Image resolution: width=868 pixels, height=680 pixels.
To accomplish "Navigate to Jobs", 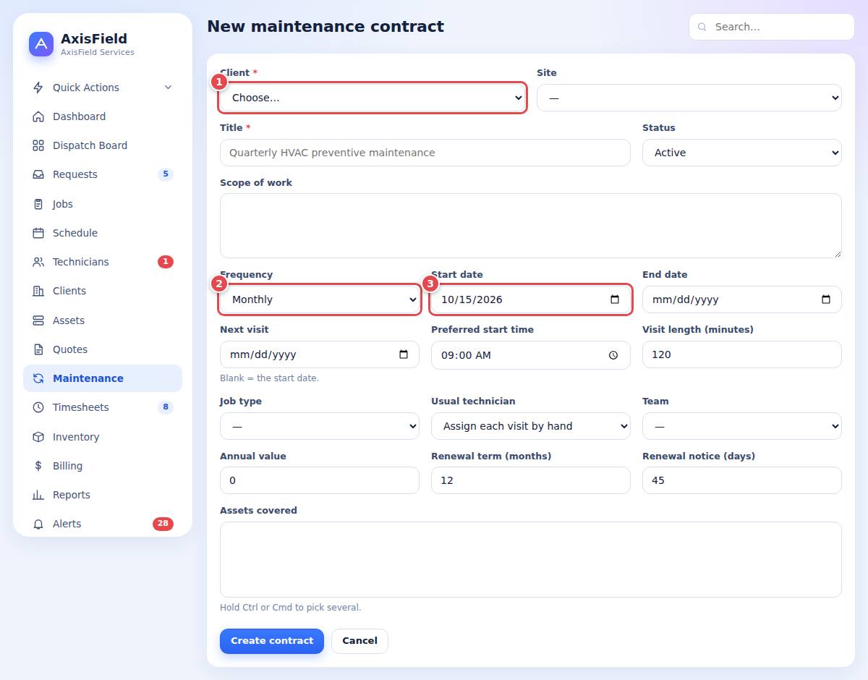I will pyautogui.click(x=103, y=204).
